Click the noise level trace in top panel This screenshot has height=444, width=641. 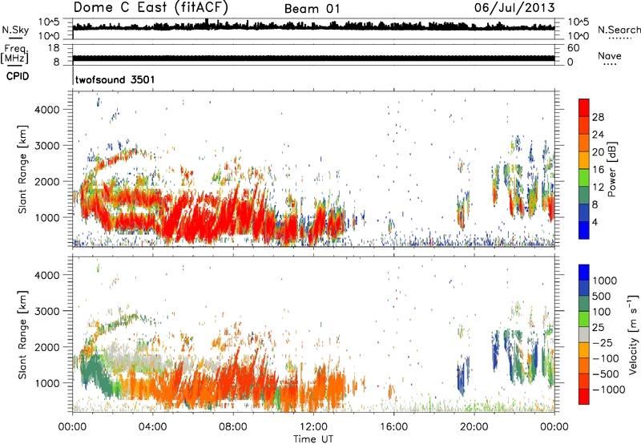pos(313,26)
